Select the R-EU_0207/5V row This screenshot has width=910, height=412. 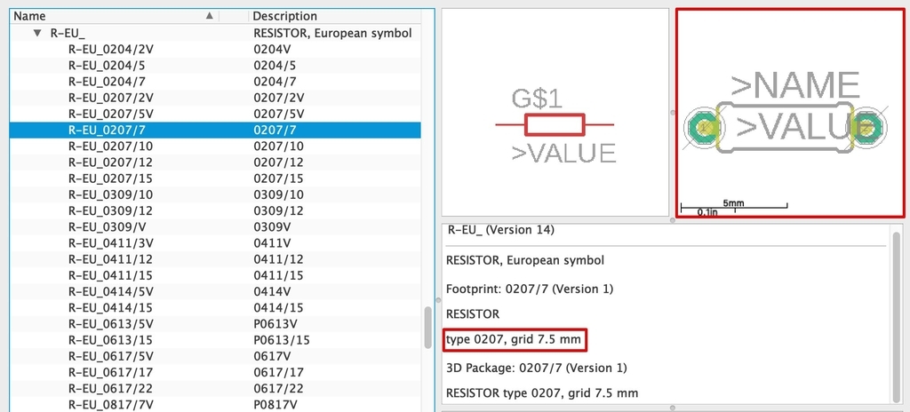(215, 114)
